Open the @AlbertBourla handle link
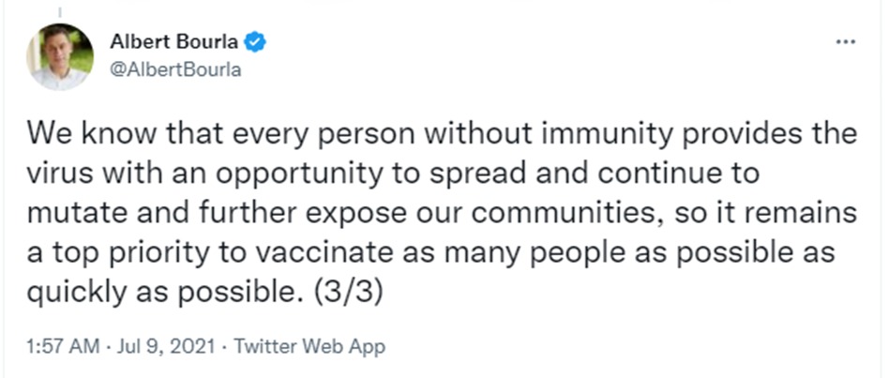Viewport: 889px width, 378px height. coord(175,69)
